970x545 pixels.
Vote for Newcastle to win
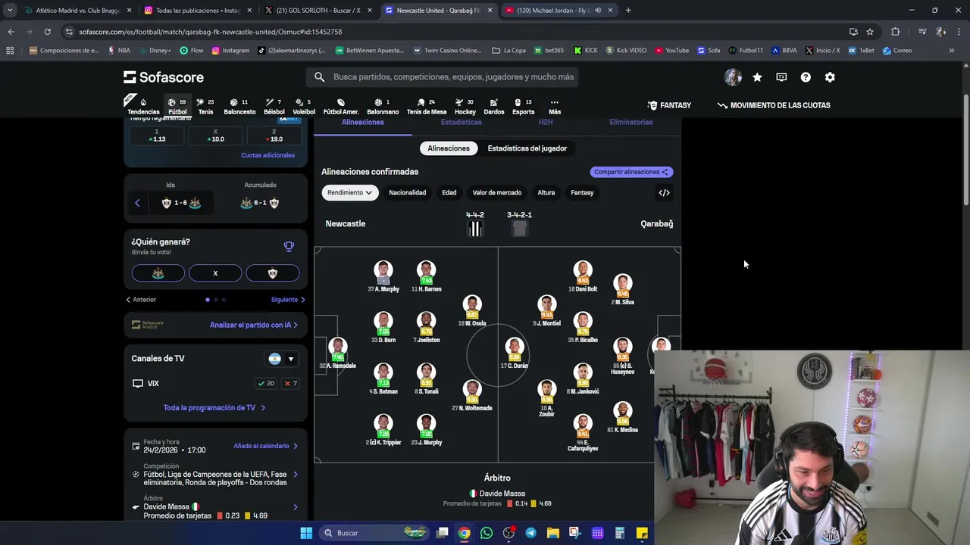158,273
